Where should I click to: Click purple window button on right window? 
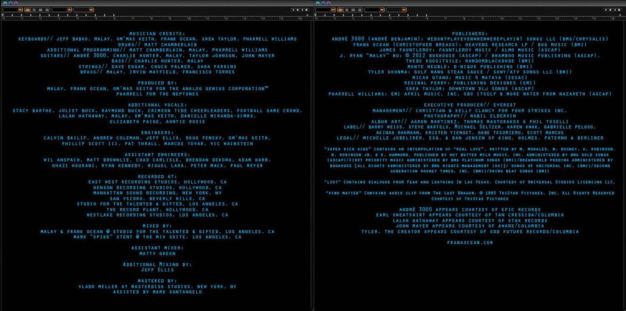328,3
